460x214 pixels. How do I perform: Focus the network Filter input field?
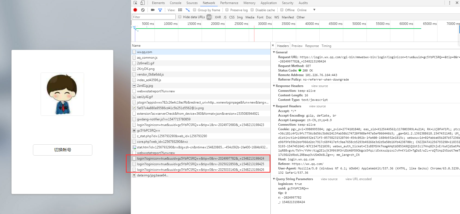click(154, 17)
